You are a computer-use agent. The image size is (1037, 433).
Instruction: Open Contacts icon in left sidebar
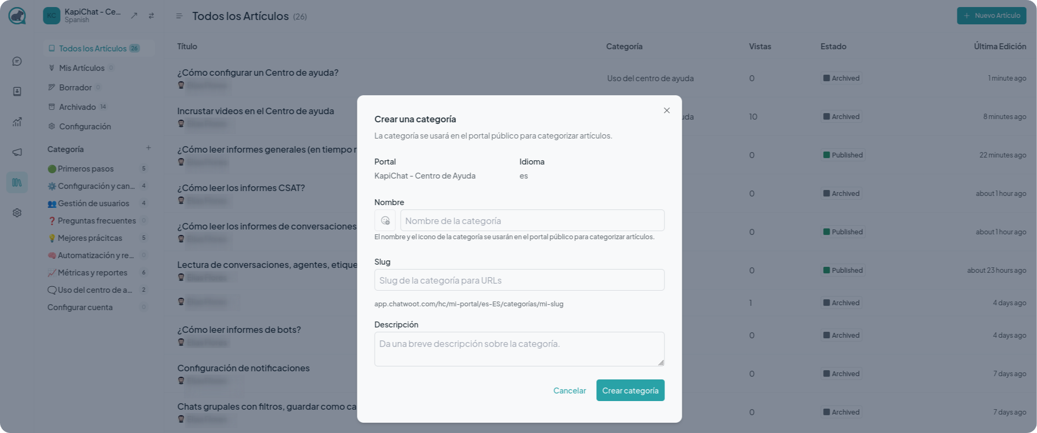coord(17,92)
